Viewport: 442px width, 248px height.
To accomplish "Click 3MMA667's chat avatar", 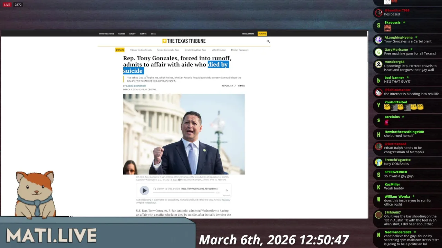I will point(379,215).
